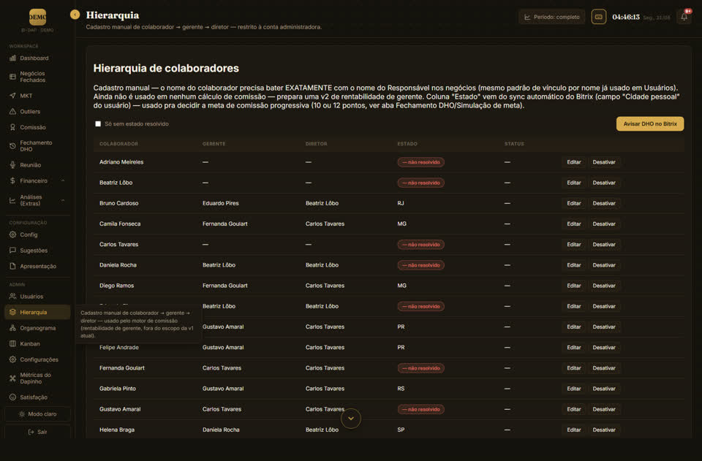
Task: Click the gold-outlined square icon beside the clock
Action: tap(599, 17)
